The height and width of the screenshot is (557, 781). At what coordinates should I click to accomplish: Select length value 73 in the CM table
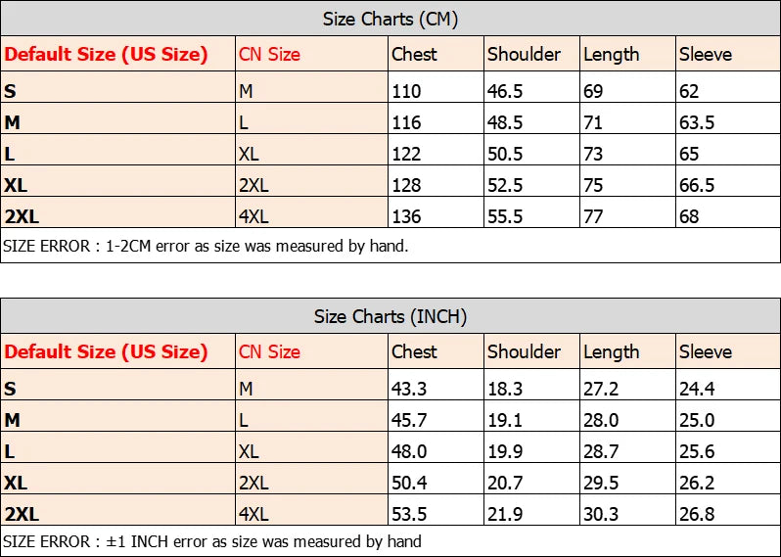point(593,154)
